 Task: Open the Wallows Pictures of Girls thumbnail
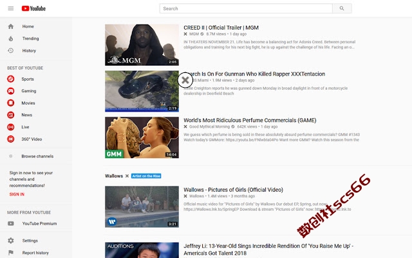pyautogui.click(x=142, y=207)
